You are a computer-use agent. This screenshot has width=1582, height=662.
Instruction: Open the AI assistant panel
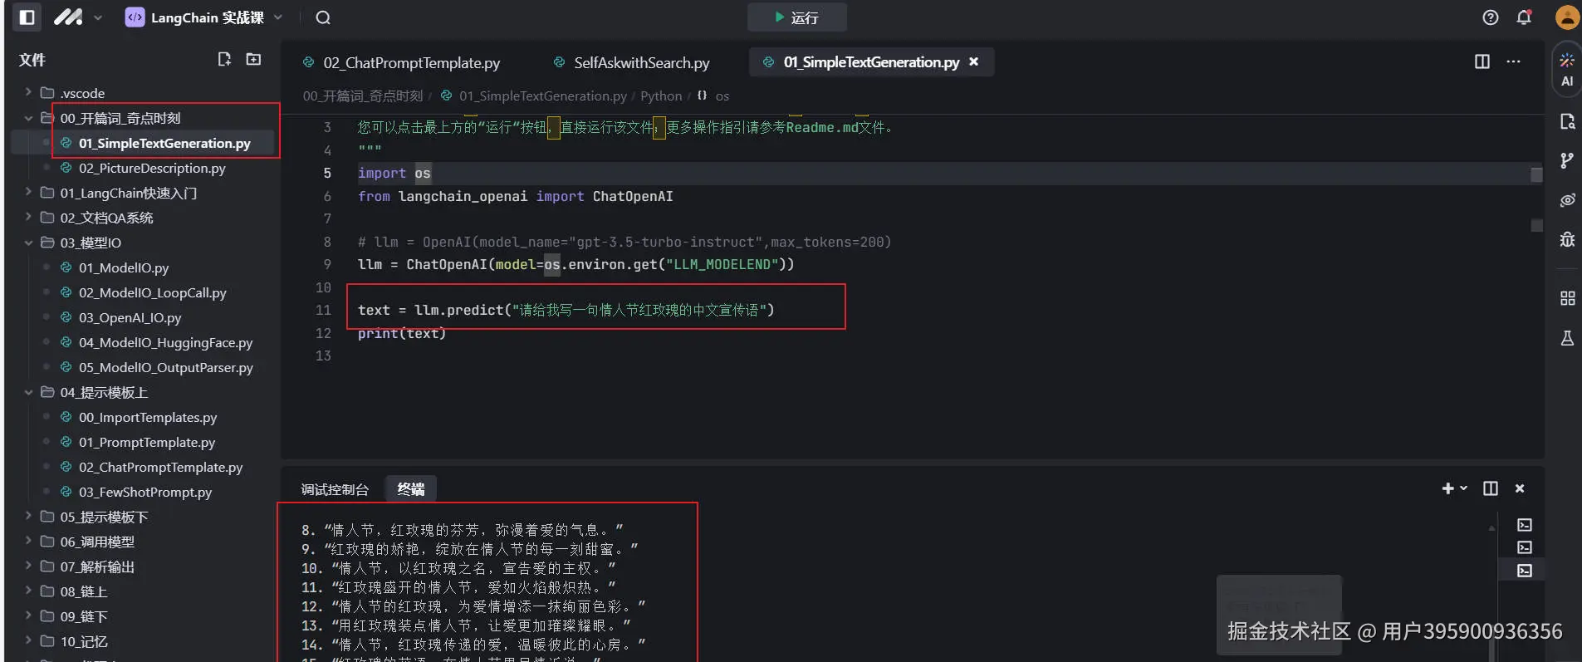1567,70
